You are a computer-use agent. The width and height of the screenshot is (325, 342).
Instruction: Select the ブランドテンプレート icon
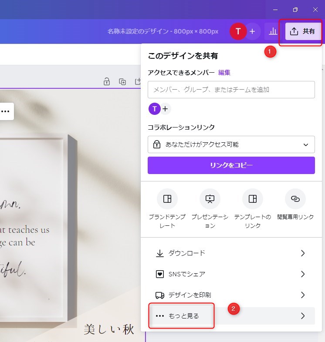[167, 199]
